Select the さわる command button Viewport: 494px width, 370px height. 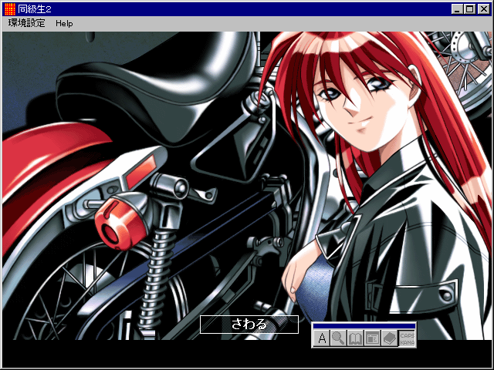[x=249, y=325]
